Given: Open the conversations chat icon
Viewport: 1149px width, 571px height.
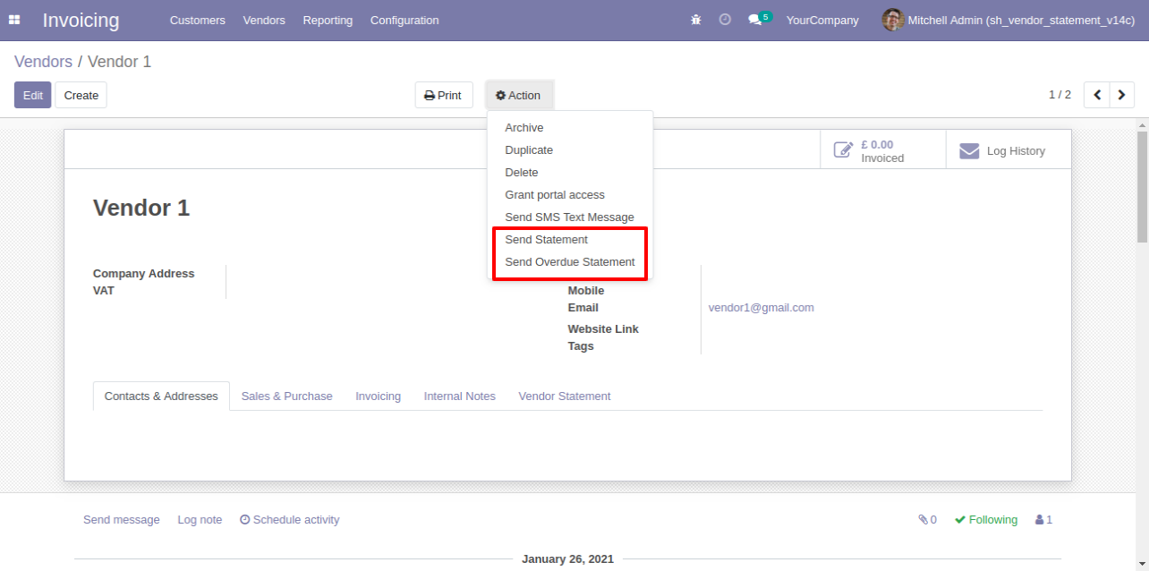Looking at the screenshot, I should pyautogui.click(x=756, y=20).
